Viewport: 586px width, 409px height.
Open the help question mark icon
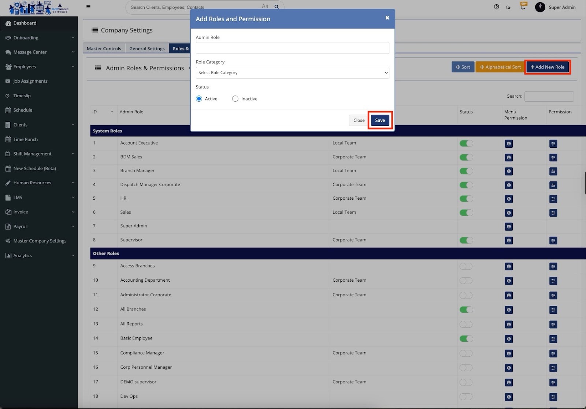(496, 7)
